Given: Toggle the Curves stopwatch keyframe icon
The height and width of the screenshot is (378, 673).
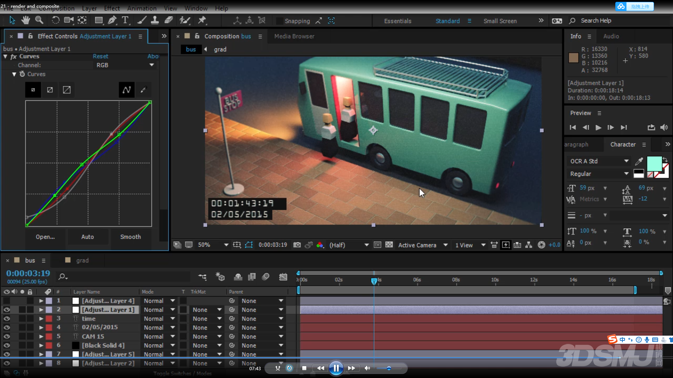Looking at the screenshot, I should pyautogui.click(x=22, y=74).
